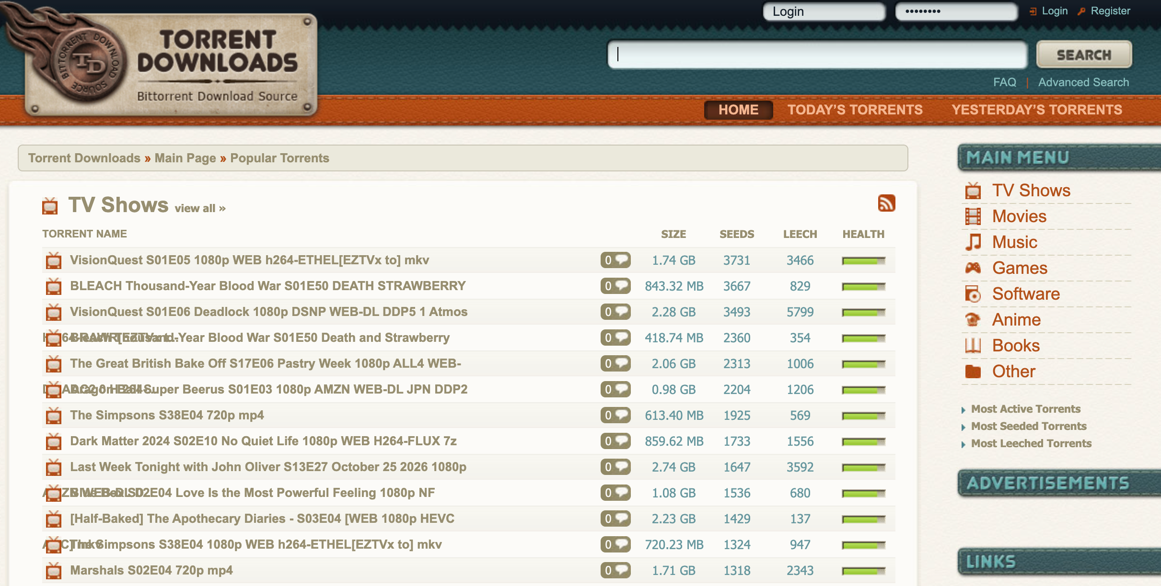
Task: Open The Great British Bake Off S17E06 torrent
Action: coord(266,364)
